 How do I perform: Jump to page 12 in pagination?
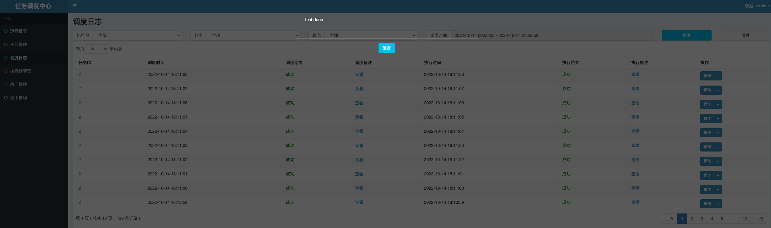coord(745,219)
